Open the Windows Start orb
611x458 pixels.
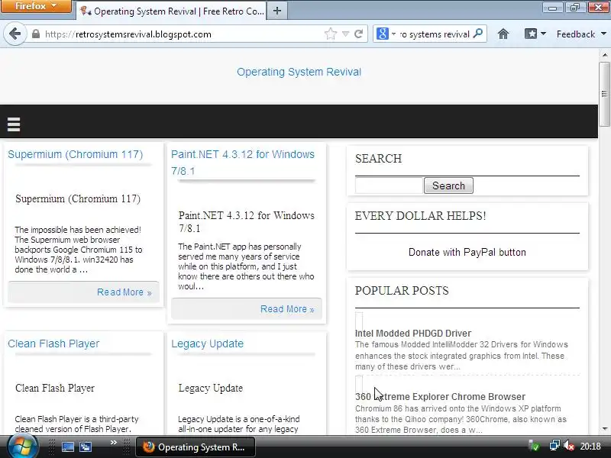[23, 447]
